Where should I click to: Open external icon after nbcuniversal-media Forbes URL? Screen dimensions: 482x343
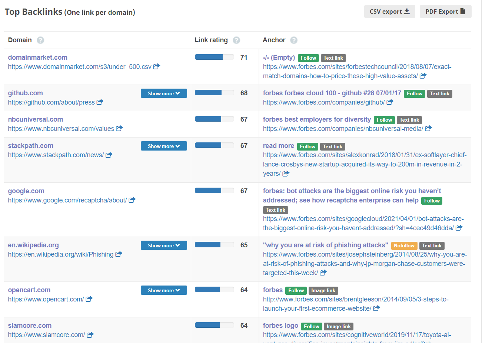[428, 128]
